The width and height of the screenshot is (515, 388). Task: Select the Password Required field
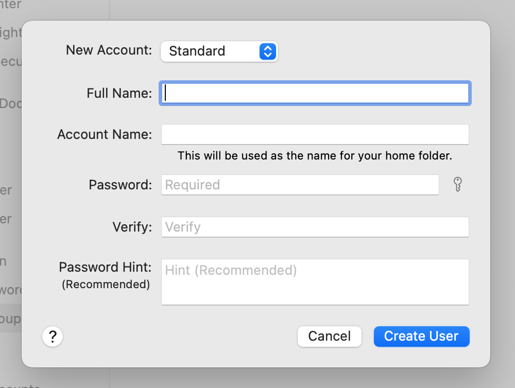coord(300,185)
